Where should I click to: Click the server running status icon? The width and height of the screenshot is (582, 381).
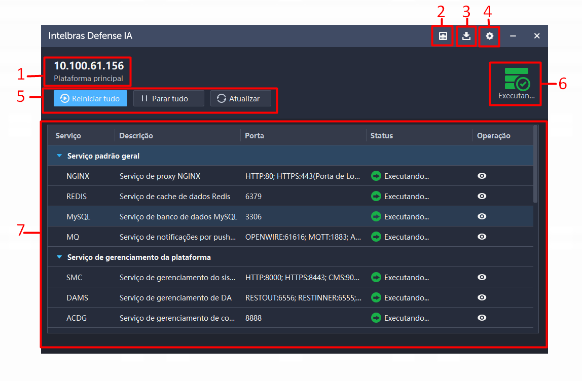click(517, 79)
